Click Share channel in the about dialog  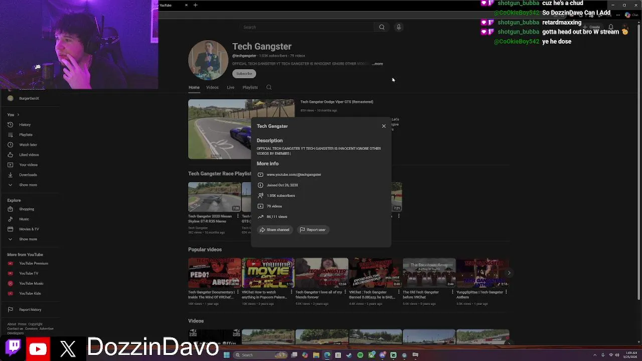click(274, 230)
